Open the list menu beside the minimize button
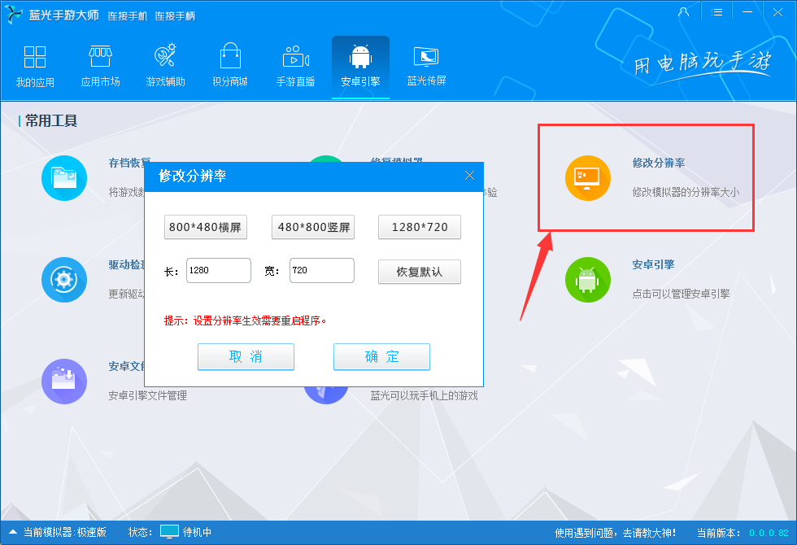Image resolution: width=797 pixels, height=545 pixels. pyautogui.click(x=716, y=11)
